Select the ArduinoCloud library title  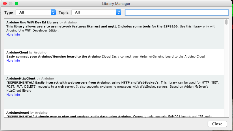(x=17, y=53)
